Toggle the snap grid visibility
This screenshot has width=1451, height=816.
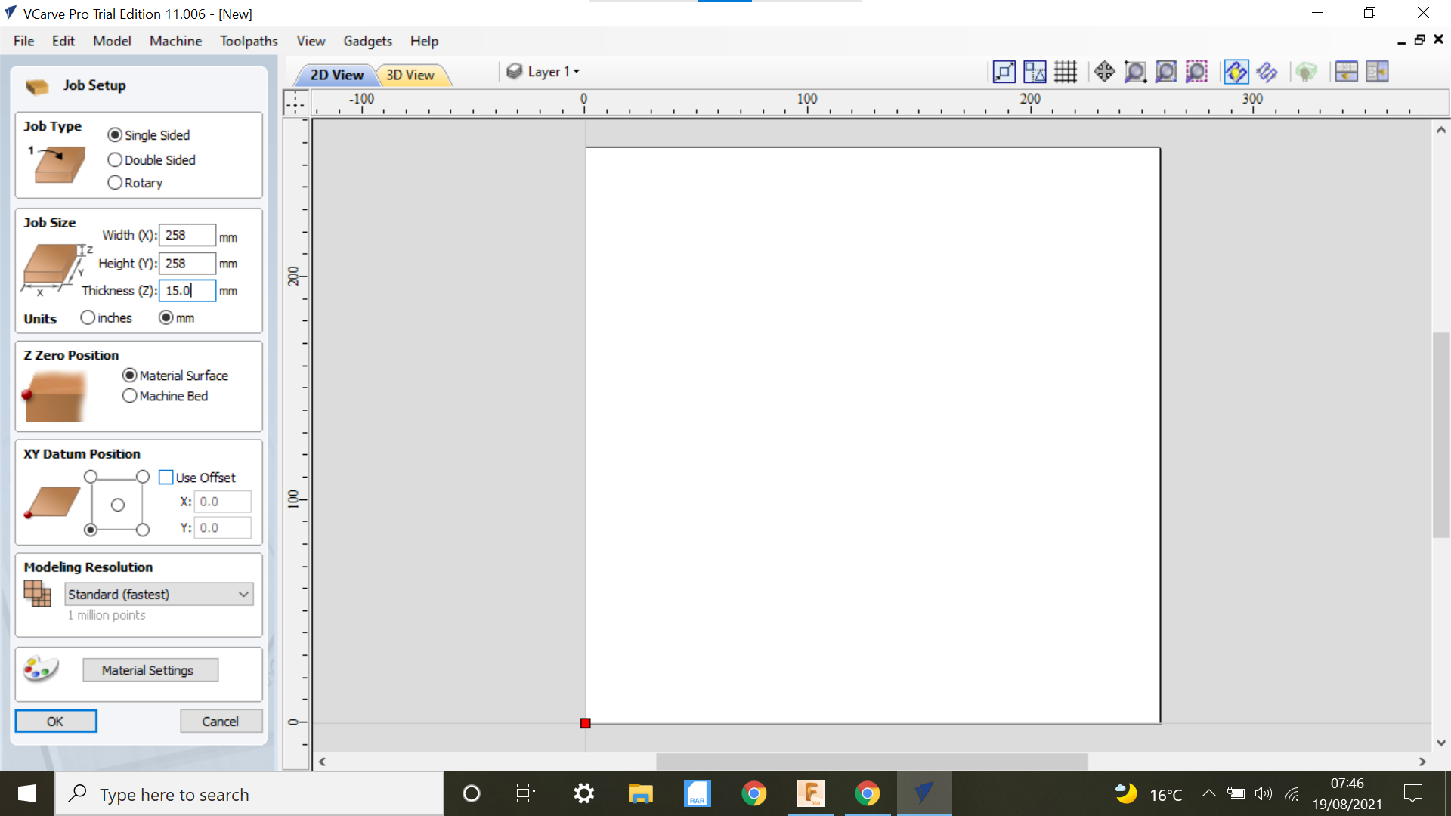(1066, 72)
